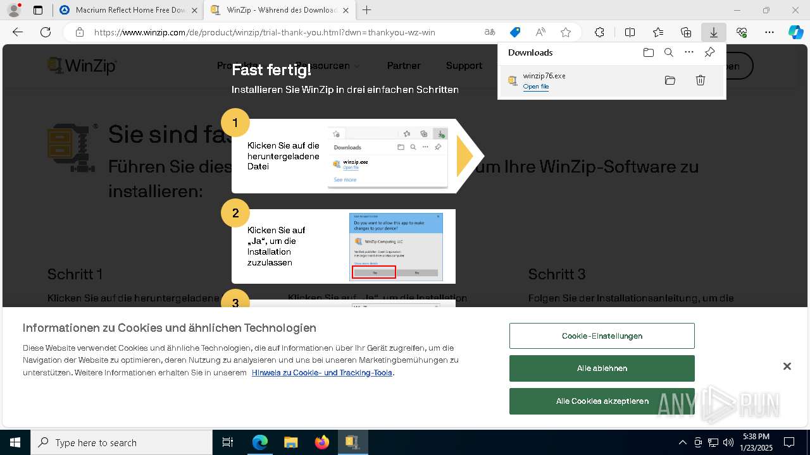Screen dimensions: 810x455
Task: Open the taskbar clock and date
Action: [756, 442]
